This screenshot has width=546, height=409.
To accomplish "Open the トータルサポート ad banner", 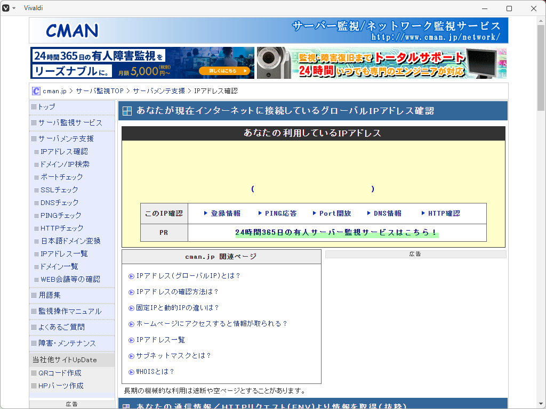I will [x=382, y=63].
